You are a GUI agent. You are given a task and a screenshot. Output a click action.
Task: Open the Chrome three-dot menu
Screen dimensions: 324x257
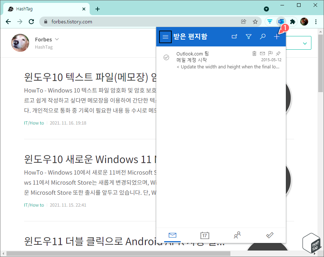(x=316, y=22)
